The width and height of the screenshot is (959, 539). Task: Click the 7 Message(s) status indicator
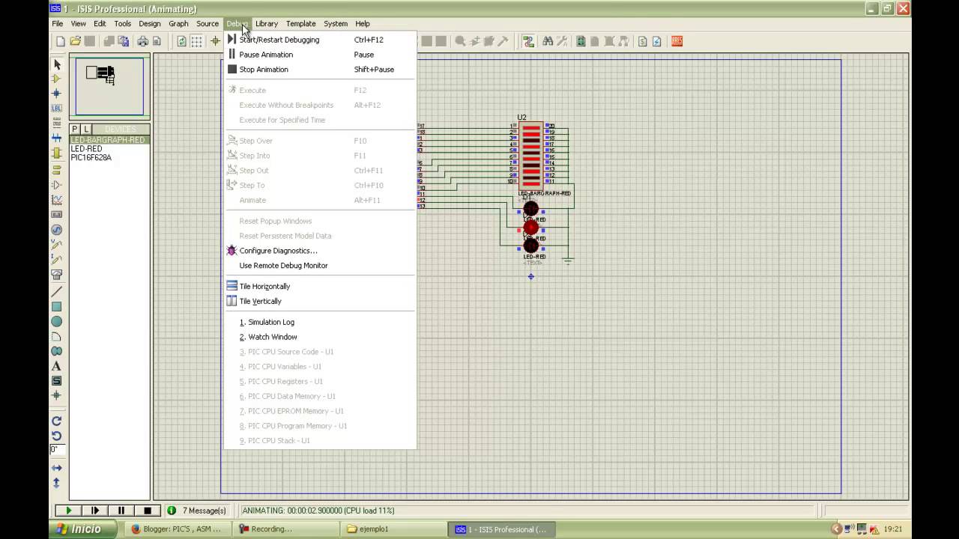(196, 511)
